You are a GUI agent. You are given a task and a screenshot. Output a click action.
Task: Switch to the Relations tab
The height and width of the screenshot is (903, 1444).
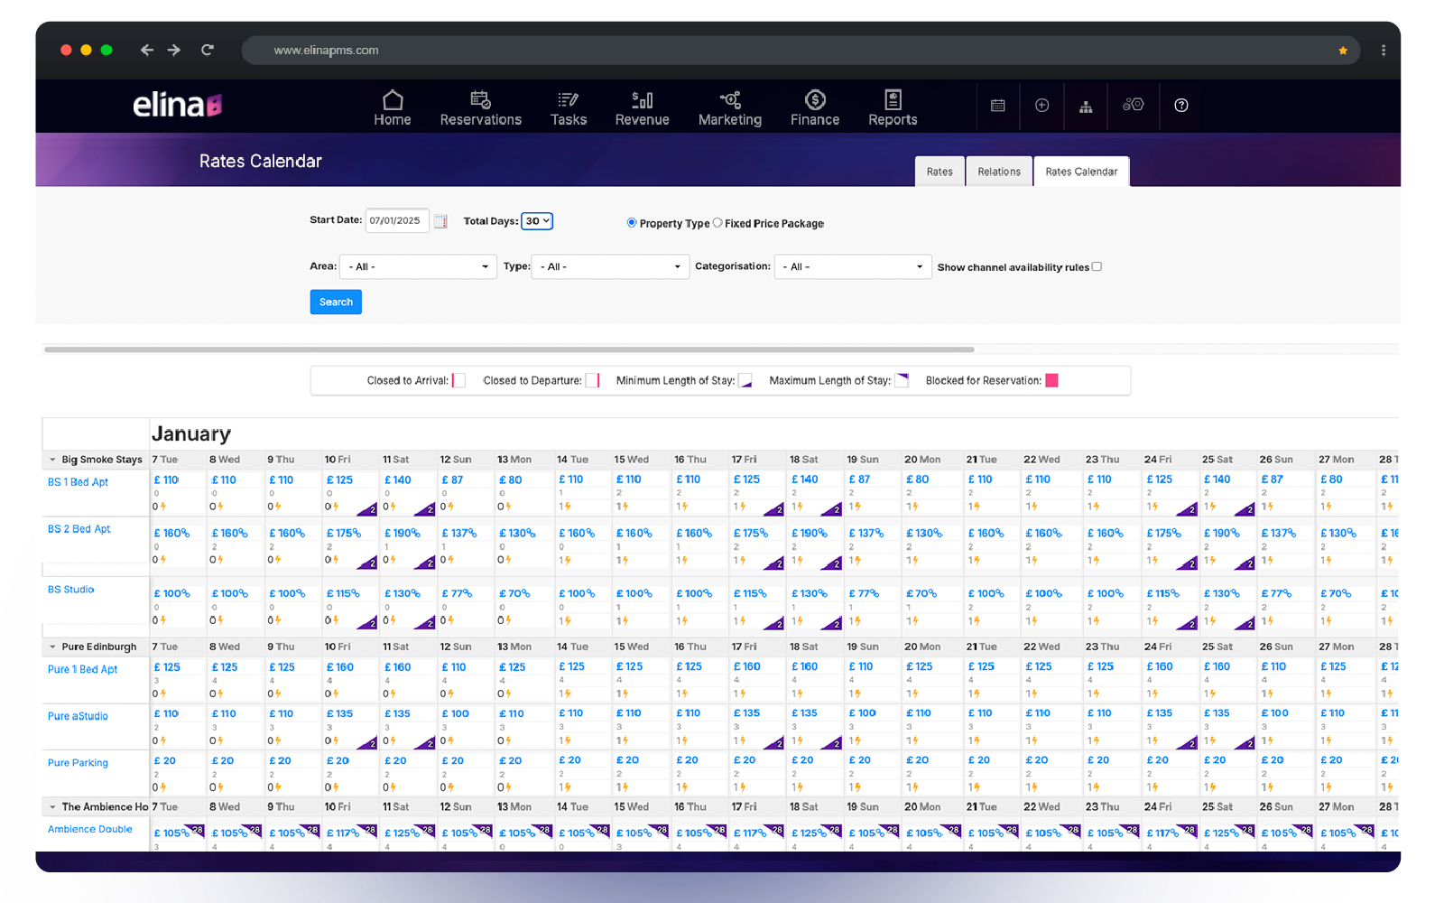[x=998, y=172]
